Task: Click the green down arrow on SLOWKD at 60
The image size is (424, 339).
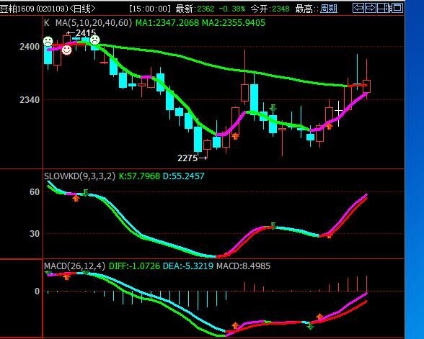Action: [x=86, y=193]
